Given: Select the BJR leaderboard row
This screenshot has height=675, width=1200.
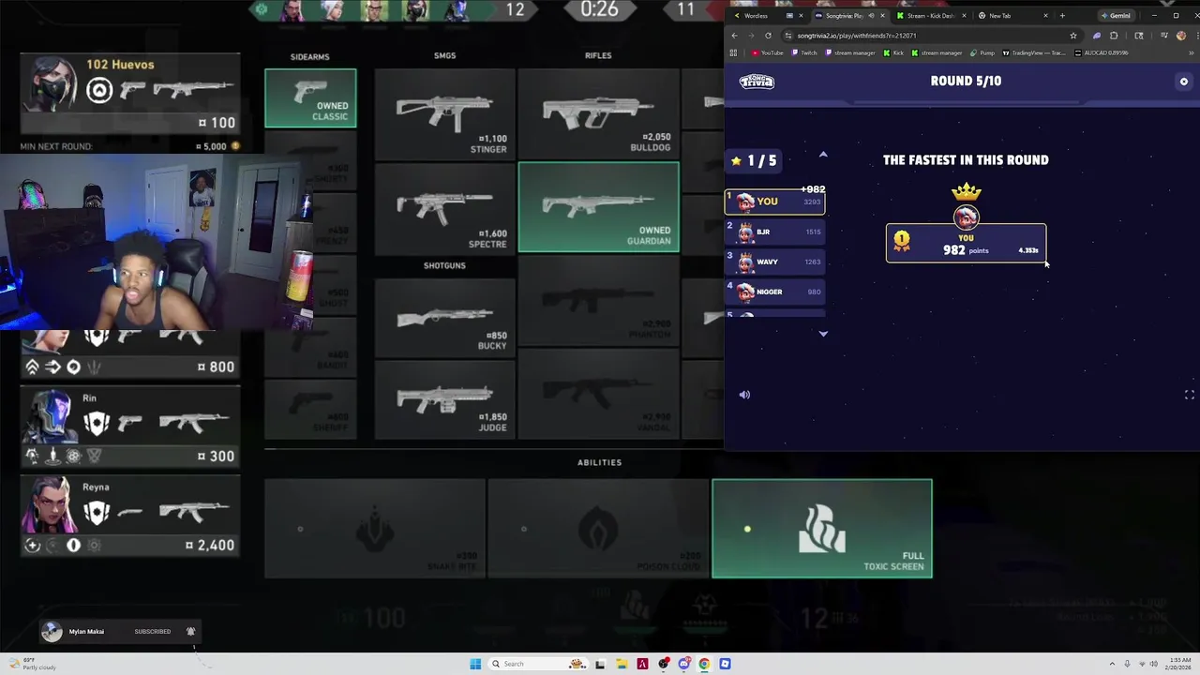Looking at the screenshot, I should pos(776,232).
